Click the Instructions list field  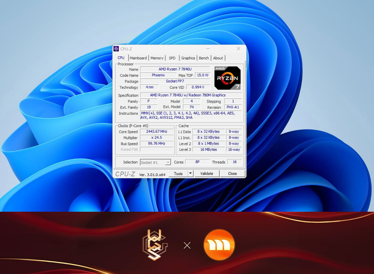[191, 115]
